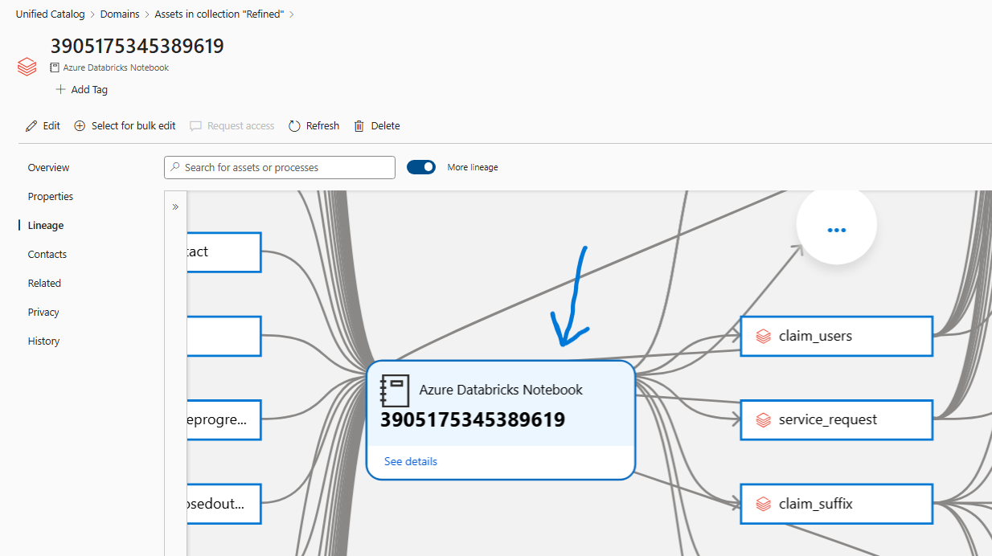View the History tab
This screenshot has height=556, width=992.
pyautogui.click(x=43, y=341)
